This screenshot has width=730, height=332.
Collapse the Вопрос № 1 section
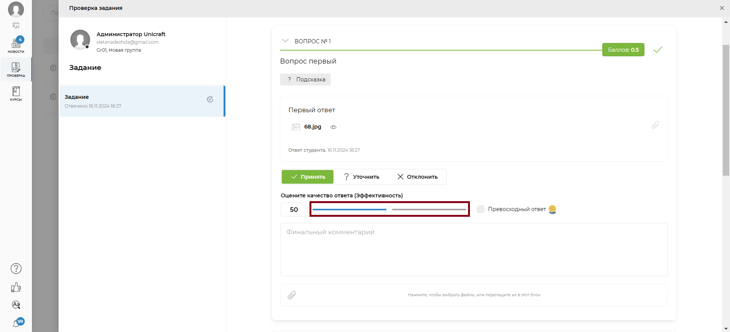(x=285, y=41)
